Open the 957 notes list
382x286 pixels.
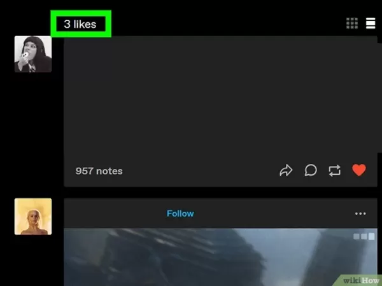99,171
